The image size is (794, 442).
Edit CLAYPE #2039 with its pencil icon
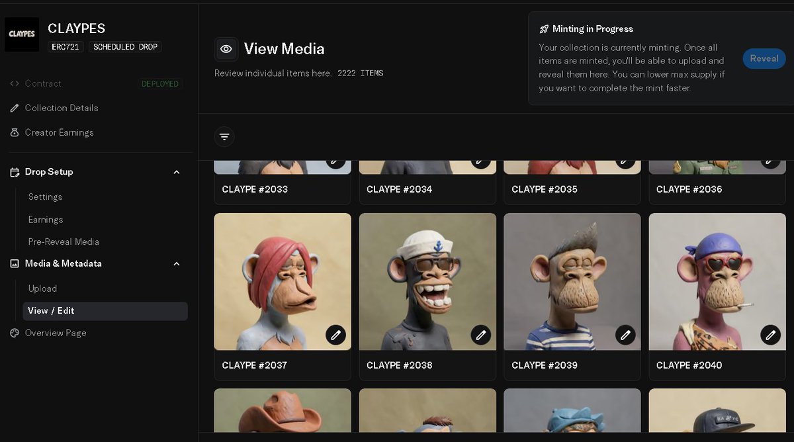tap(626, 335)
